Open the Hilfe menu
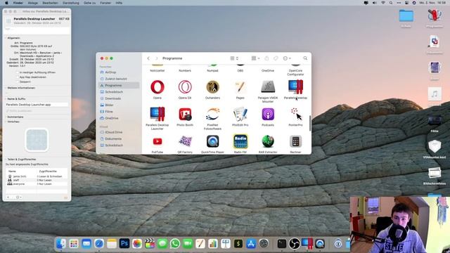 pyautogui.click(x=119, y=3)
